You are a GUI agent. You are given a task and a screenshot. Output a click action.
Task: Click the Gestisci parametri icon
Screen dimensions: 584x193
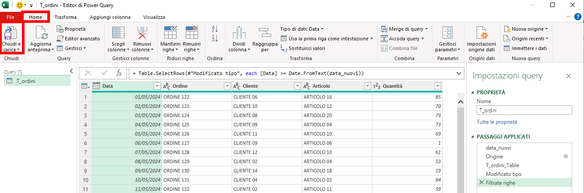[x=448, y=33]
